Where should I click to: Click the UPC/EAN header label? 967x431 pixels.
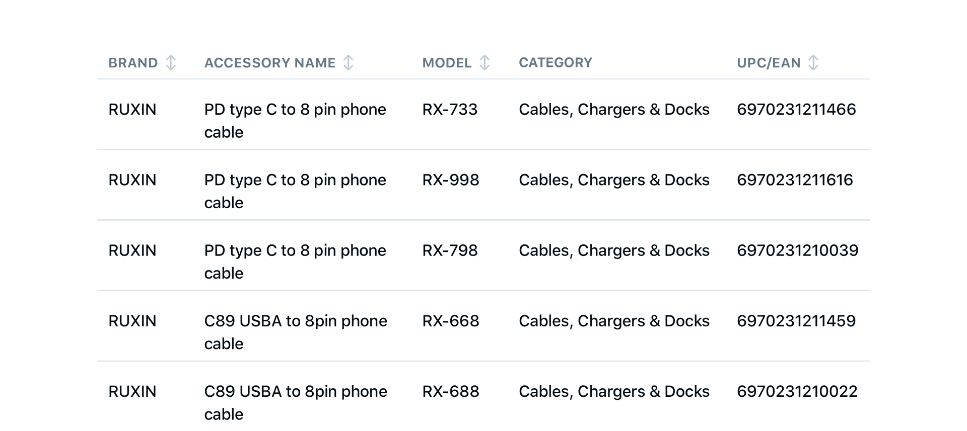pos(769,63)
